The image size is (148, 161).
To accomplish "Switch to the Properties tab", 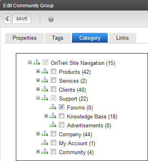I will [24, 38].
